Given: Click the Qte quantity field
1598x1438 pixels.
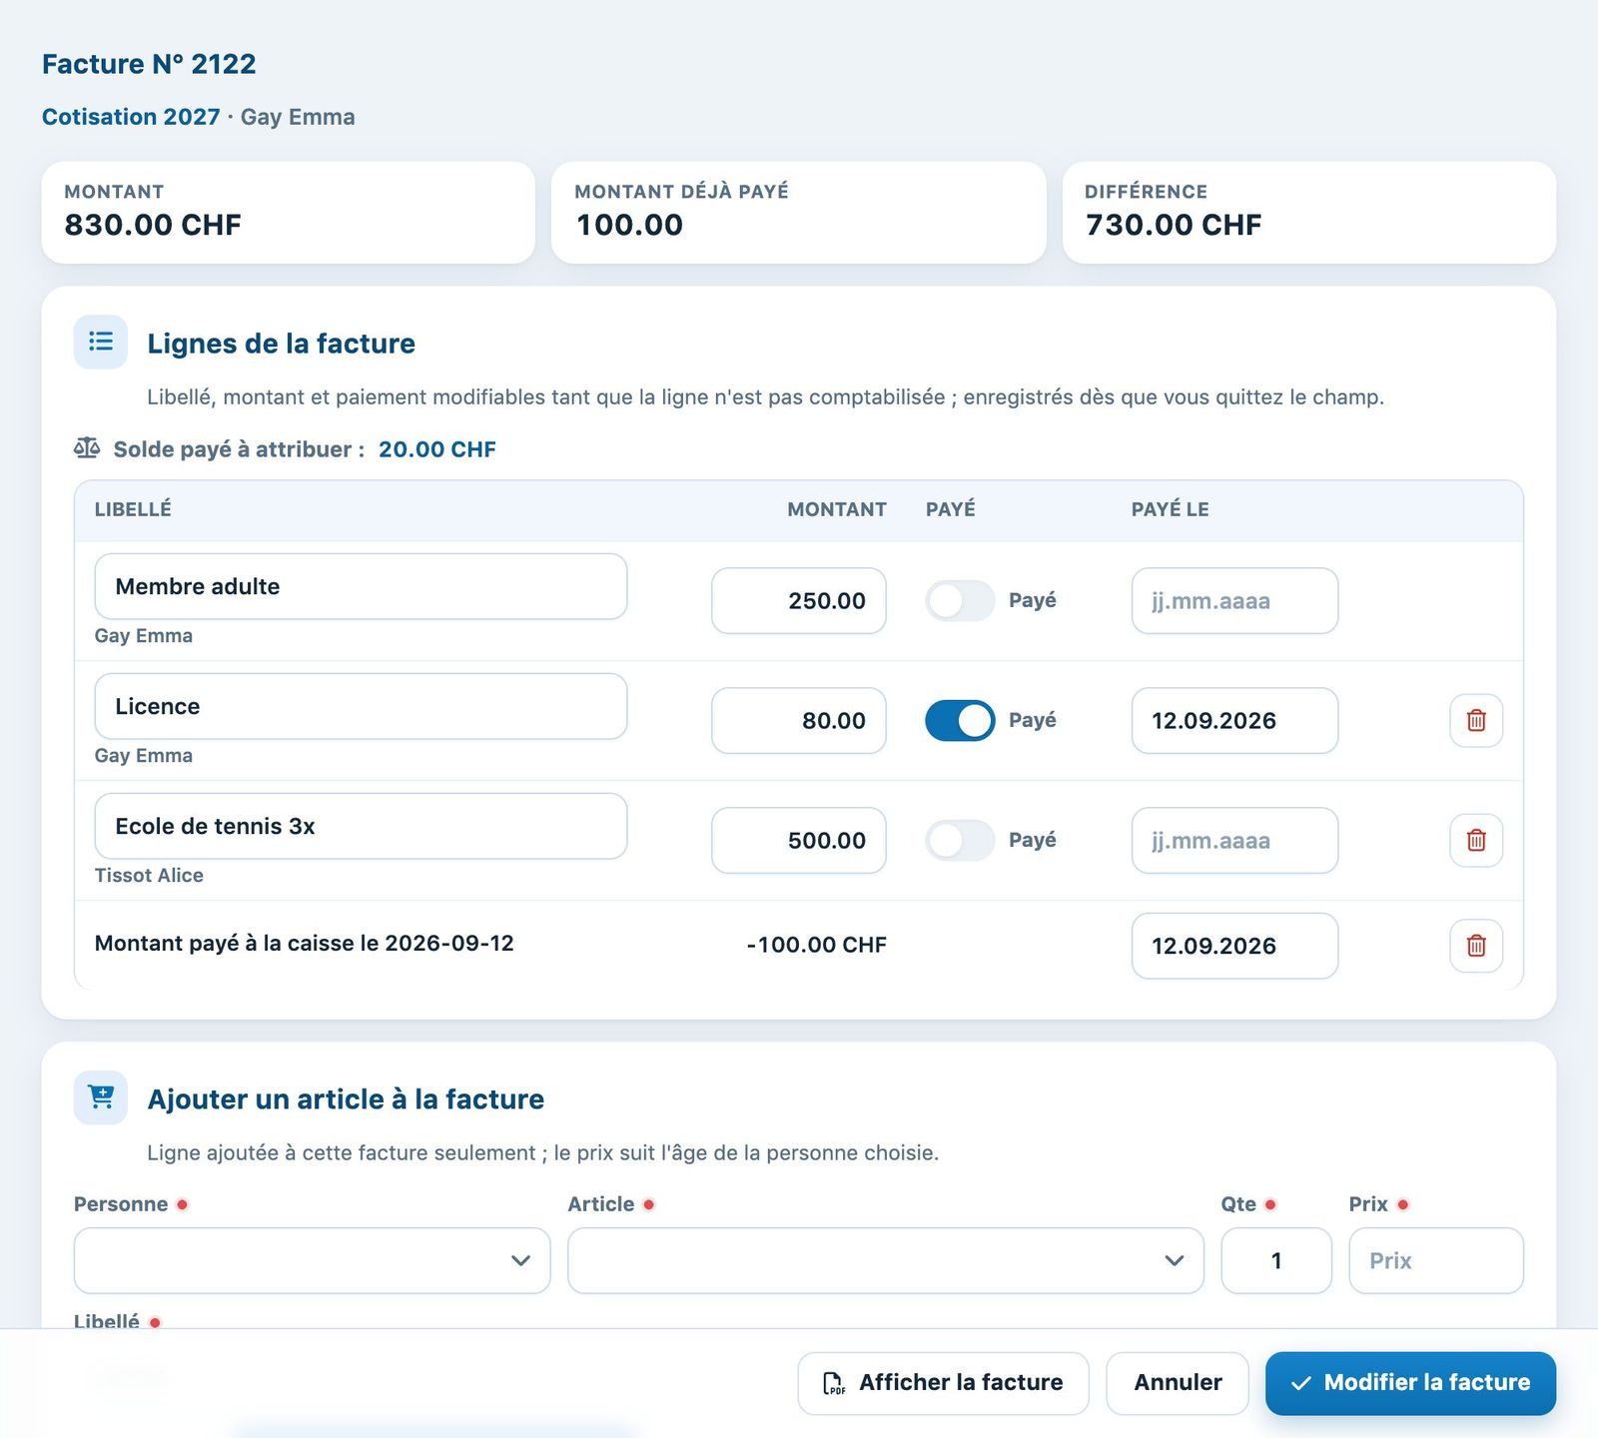Looking at the screenshot, I should pyautogui.click(x=1276, y=1260).
